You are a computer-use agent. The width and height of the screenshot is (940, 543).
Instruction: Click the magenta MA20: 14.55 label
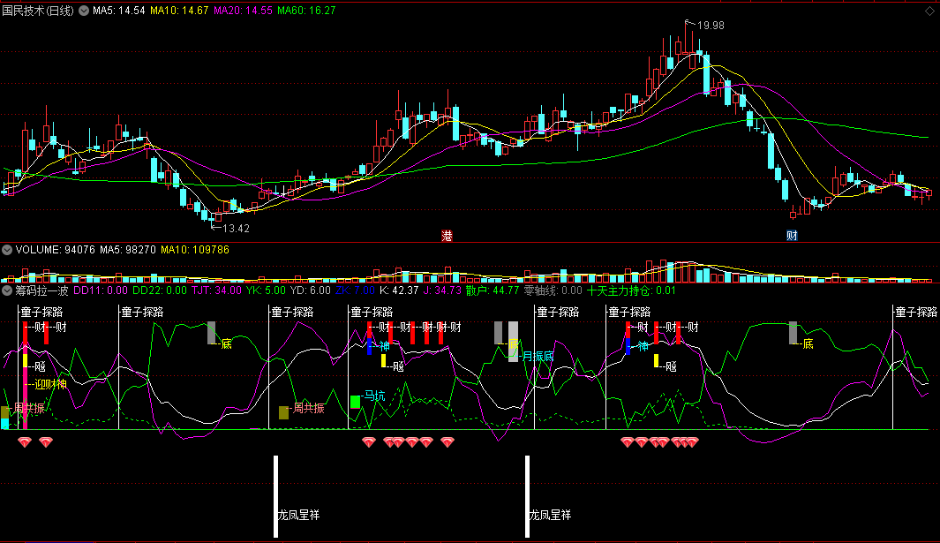point(243,11)
